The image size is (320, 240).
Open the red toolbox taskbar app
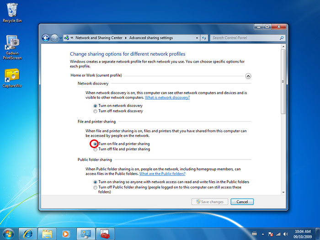(105, 234)
